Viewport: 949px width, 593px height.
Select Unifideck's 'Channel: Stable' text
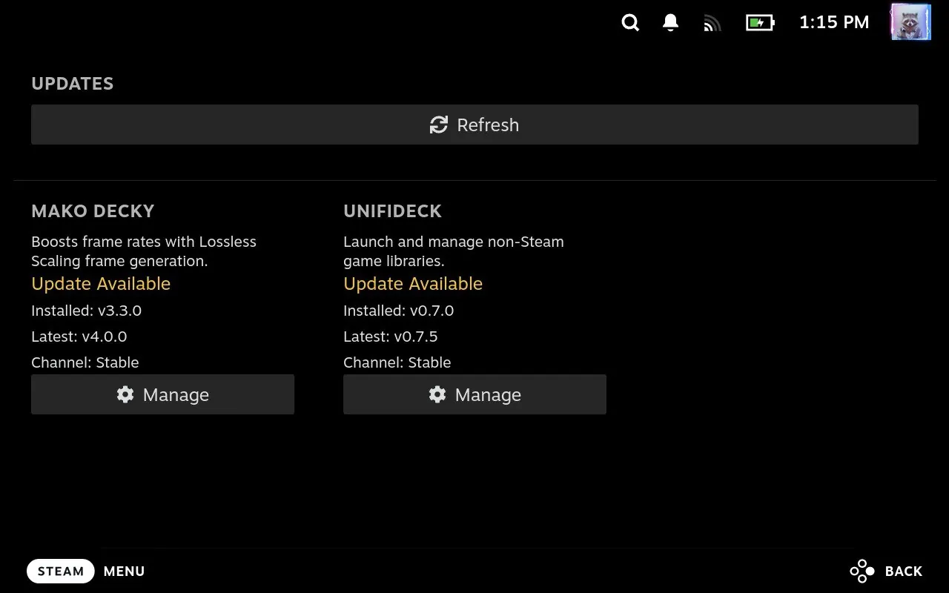(x=397, y=362)
